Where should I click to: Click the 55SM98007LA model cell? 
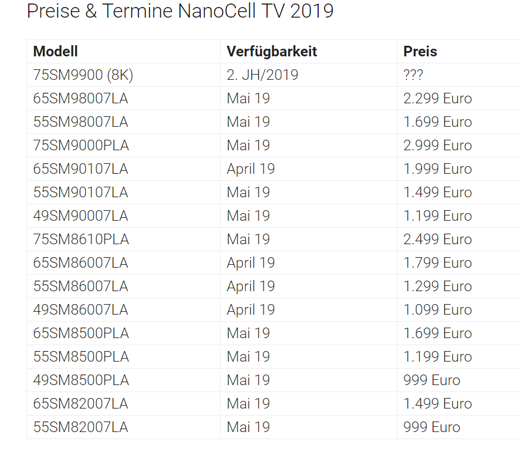[x=80, y=122]
